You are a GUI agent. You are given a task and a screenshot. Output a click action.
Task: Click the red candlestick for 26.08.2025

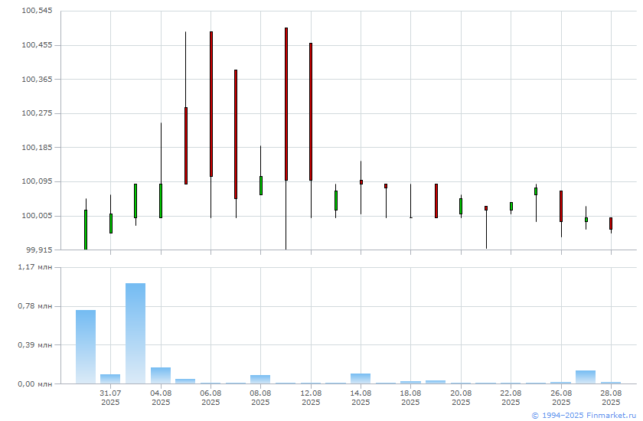point(561,206)
